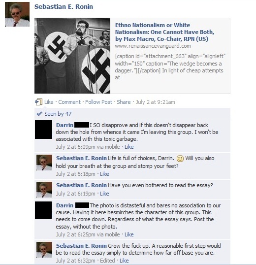Open the 'July 2 at 9:21am' post timestamp
Image resolution: width=256 pixels, height=265 pixels.
point(156,102)
